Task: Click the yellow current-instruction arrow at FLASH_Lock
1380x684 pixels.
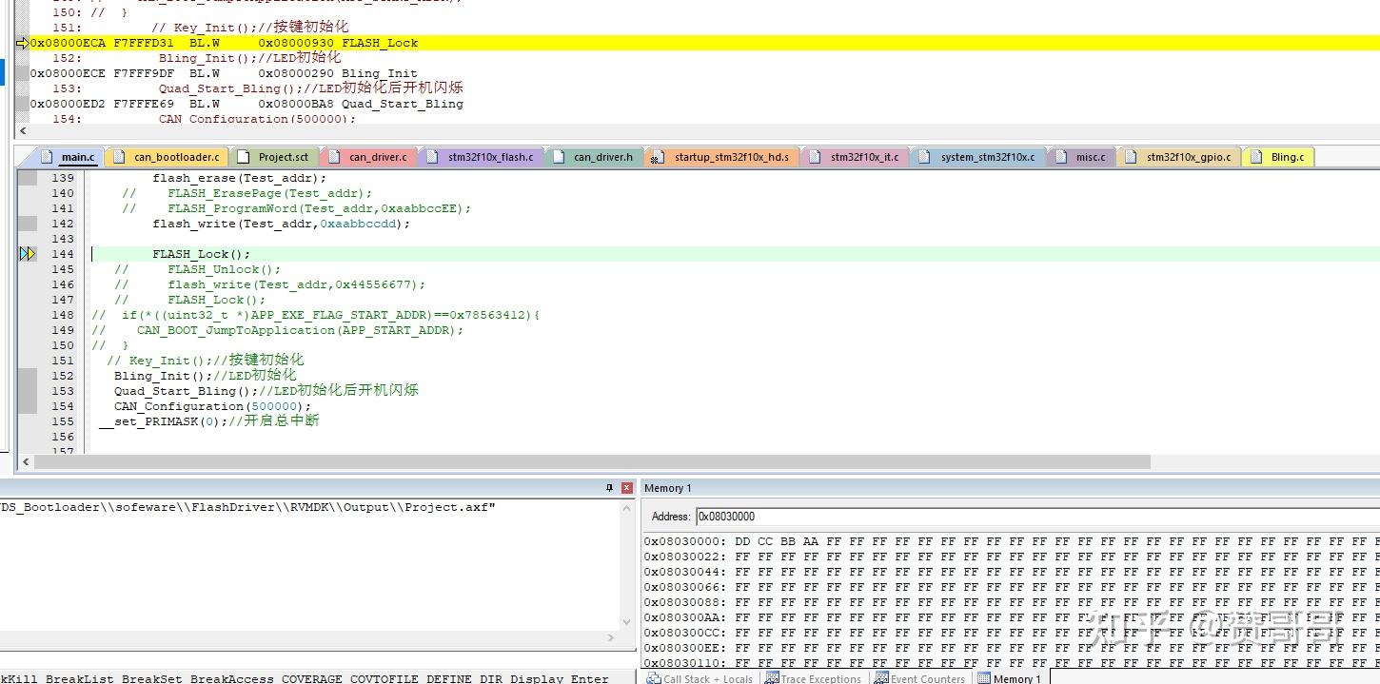Action: click(x=23, y=43)
